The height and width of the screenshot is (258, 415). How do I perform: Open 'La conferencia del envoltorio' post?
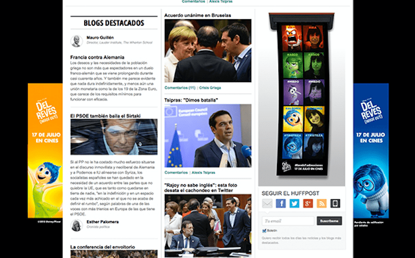click(x=102, y=247)
